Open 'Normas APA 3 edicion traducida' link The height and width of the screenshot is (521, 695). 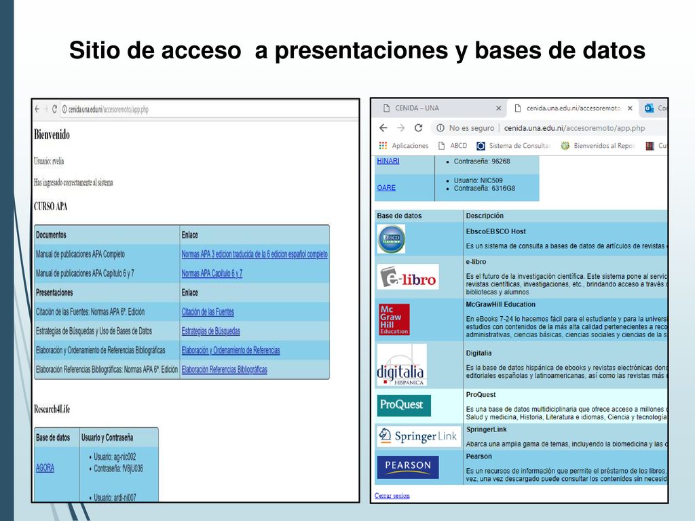[x=255, y=254]
